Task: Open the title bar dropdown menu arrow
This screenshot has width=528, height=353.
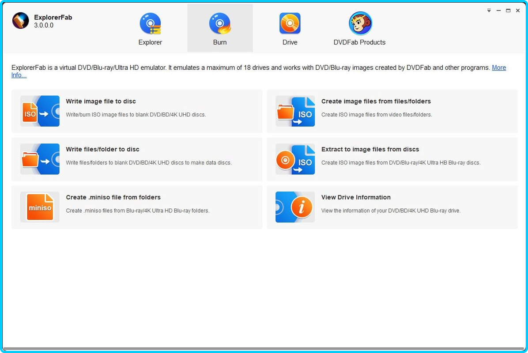Action: tap(489, 11)
